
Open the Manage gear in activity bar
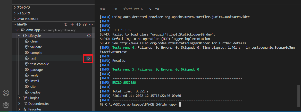(x=6, y=105)
